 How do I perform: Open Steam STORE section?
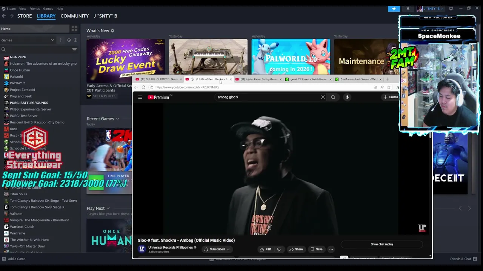tap(25, 16)
